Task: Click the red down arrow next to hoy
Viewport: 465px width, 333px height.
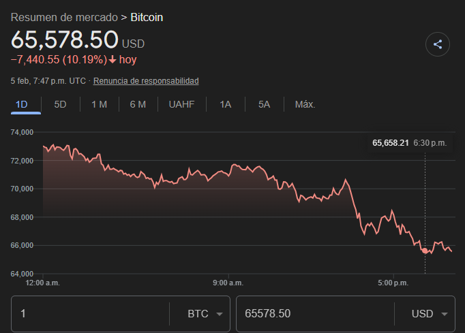Action: click(112, 60)
